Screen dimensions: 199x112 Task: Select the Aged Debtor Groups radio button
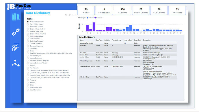(x=28, y=24)
